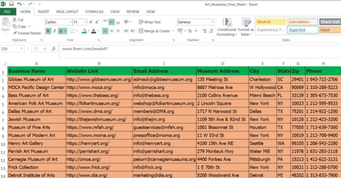The width and height of the screenshot is (341, 178).
Task: Apply the Hyperlink cell style
Action: coord(303,30)
